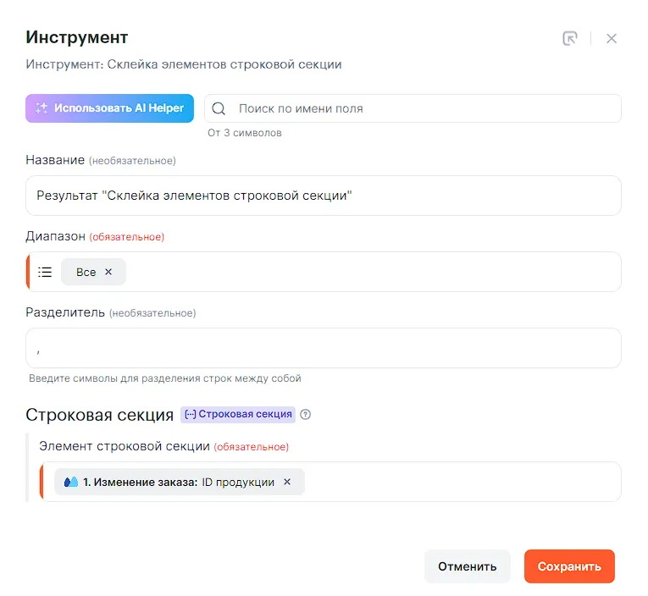Click the magnifier search icon

coord(219,108)
